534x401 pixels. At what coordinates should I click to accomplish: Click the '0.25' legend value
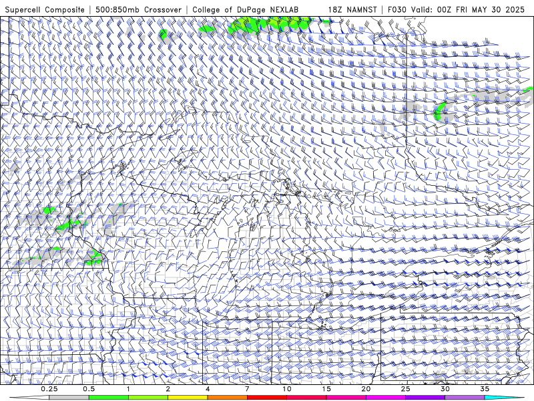(x=49, y=389)
